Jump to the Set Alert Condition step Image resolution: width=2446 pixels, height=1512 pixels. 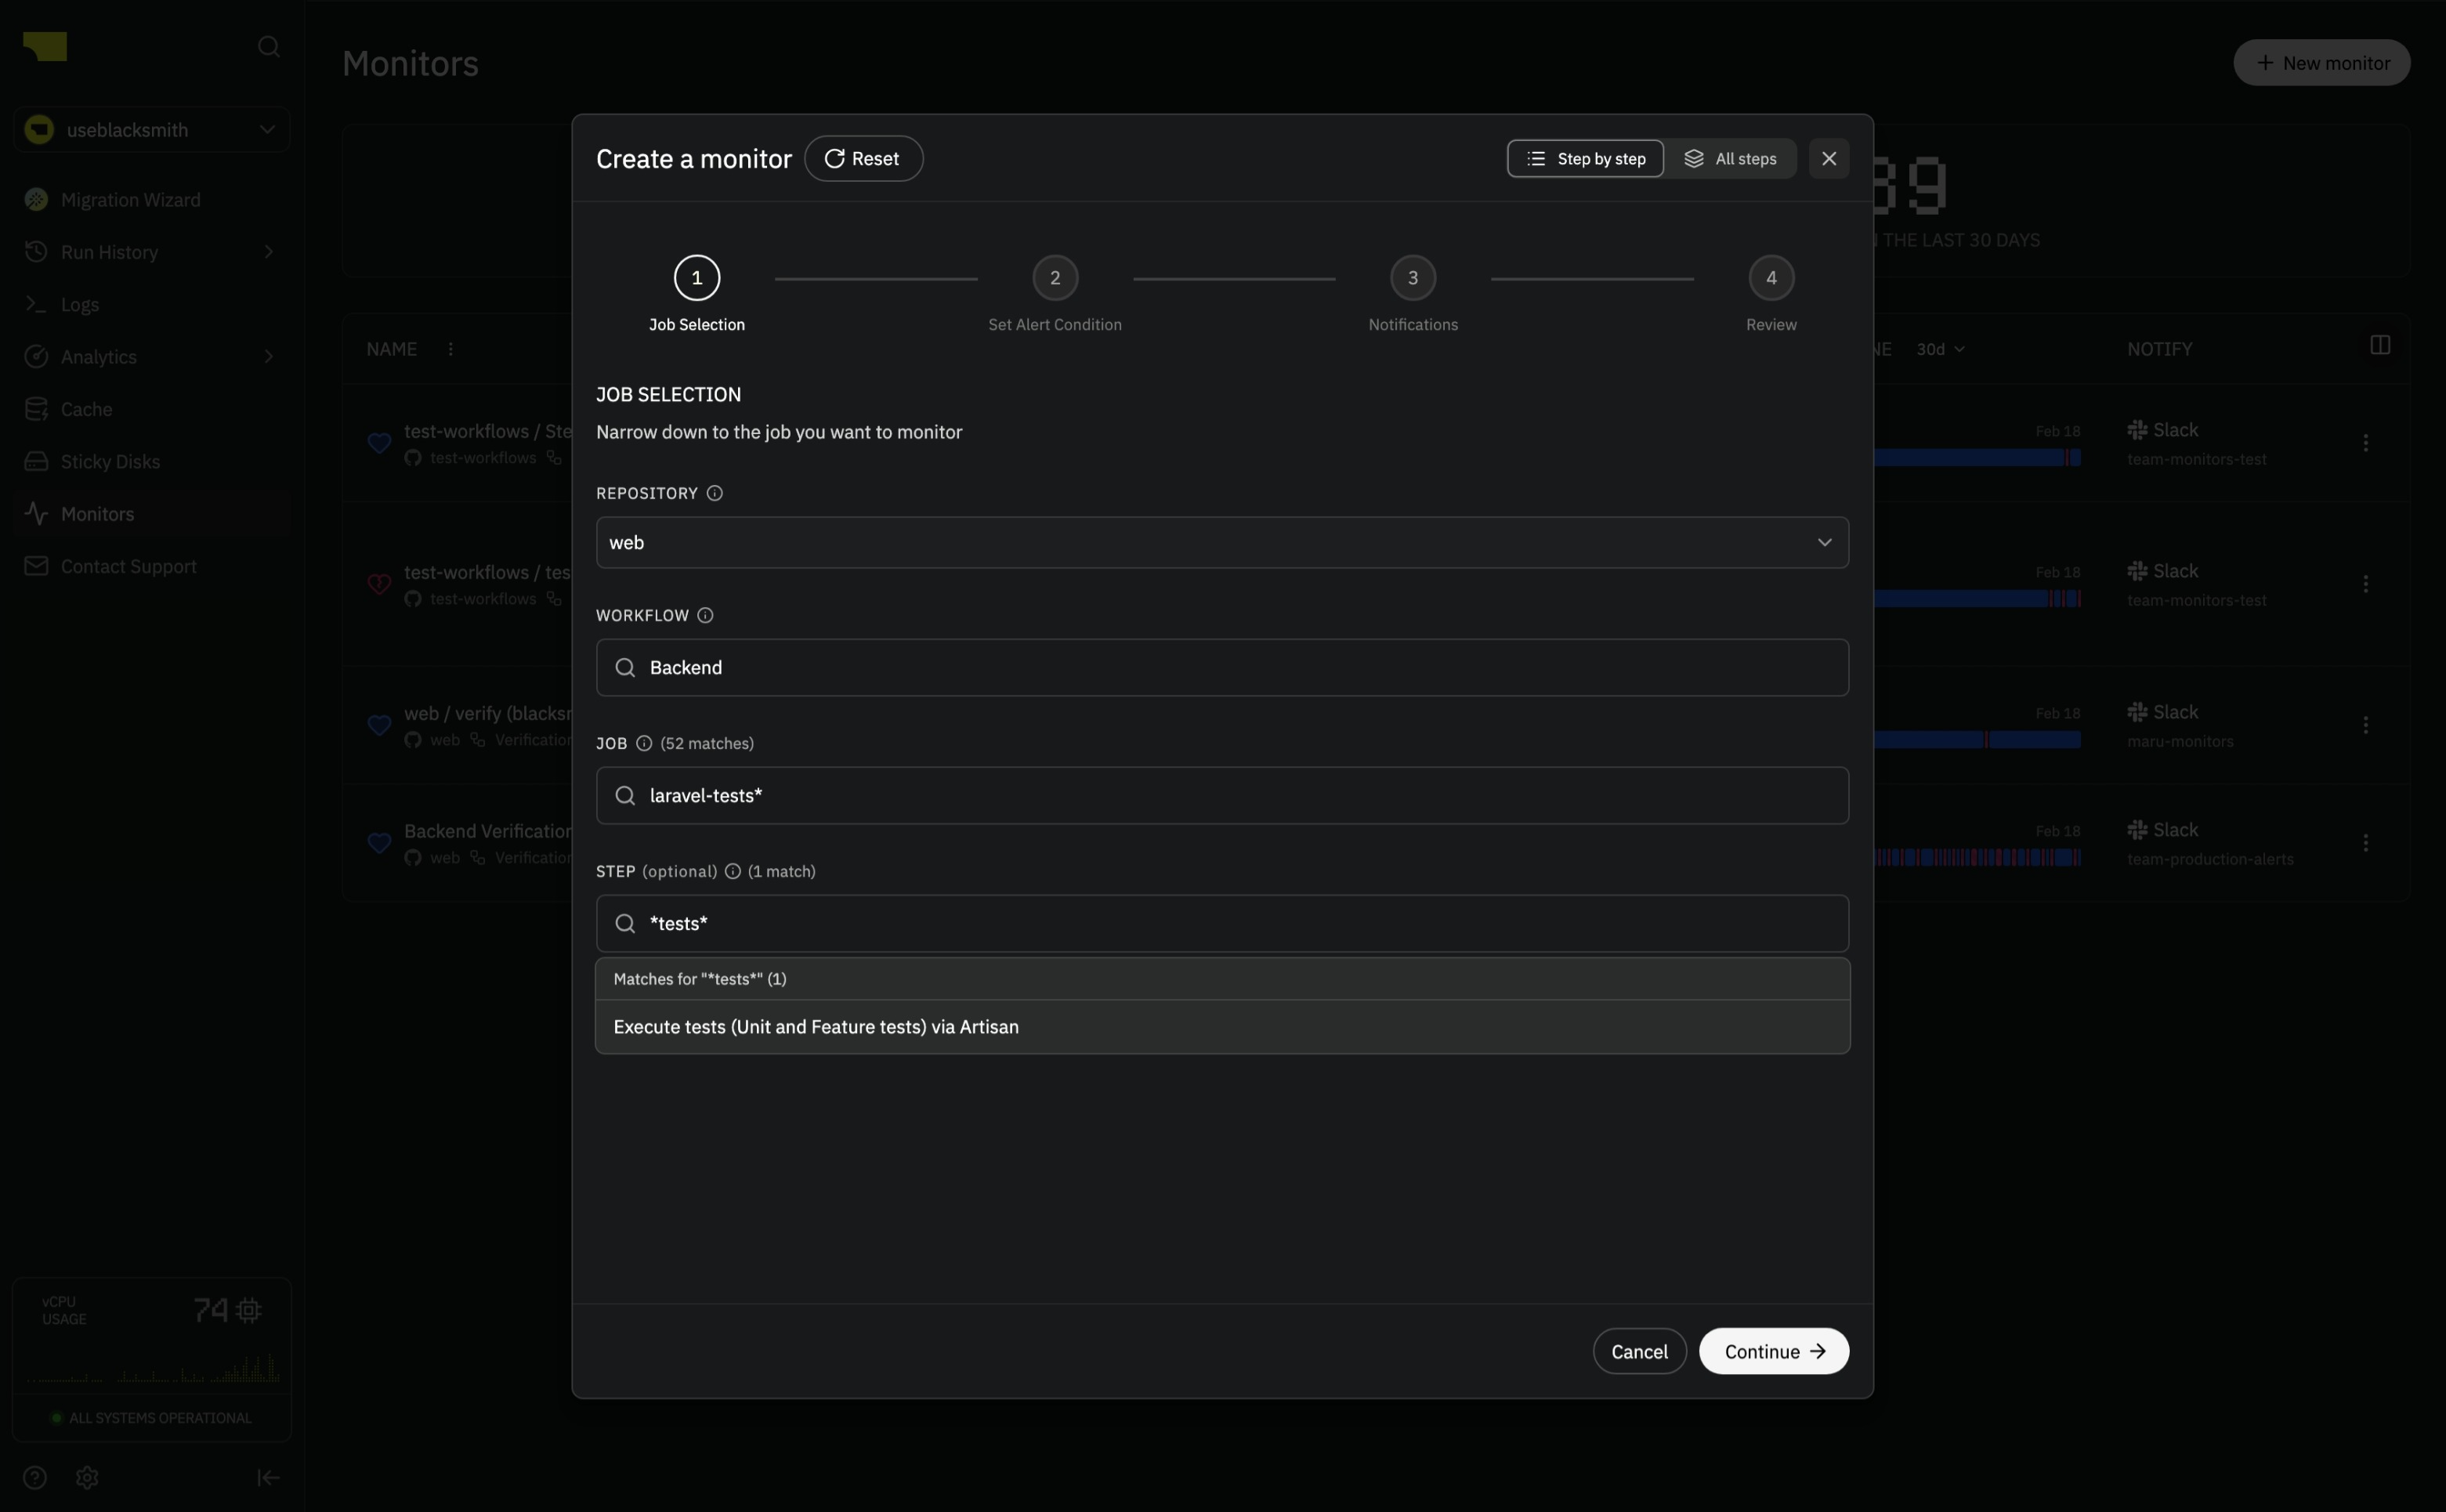tap(1054, 277)
